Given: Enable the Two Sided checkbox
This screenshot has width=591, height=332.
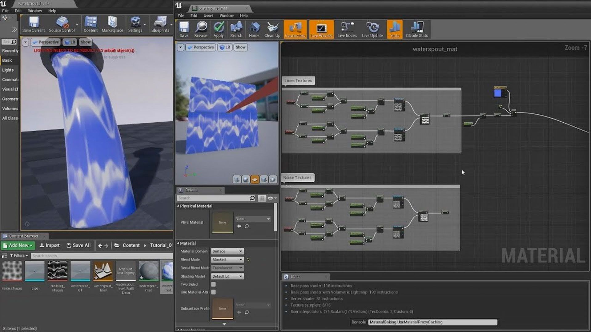Looking at the screenshot, I should click(213, 284).
